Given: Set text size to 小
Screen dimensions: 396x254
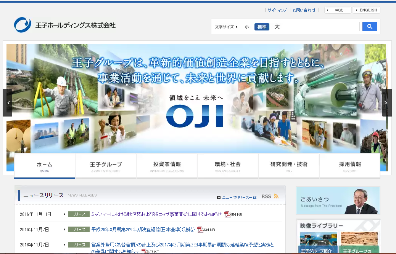Looking at the screenshot, I should coord(247,27).
